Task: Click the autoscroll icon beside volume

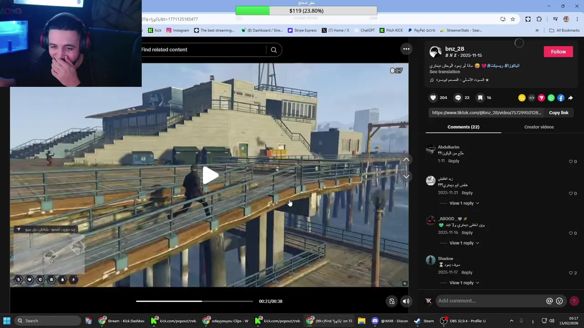Action: 391,301
